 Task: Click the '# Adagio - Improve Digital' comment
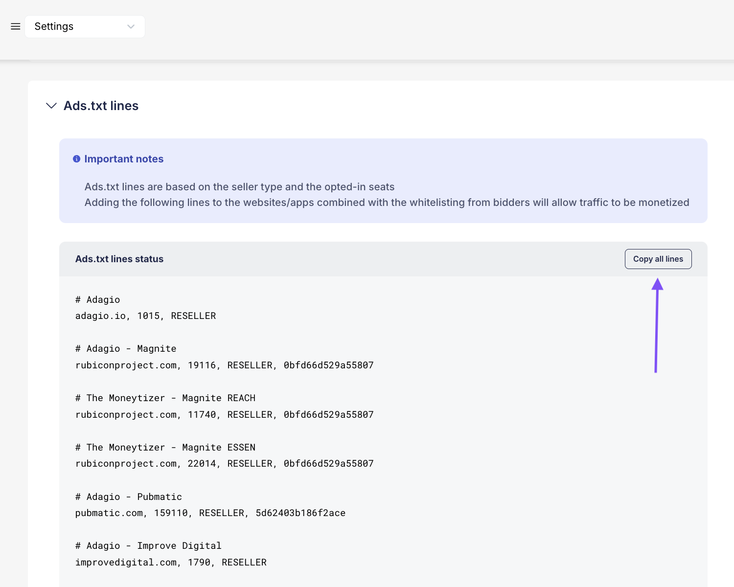pyautogui.click(x=148, y=546)
